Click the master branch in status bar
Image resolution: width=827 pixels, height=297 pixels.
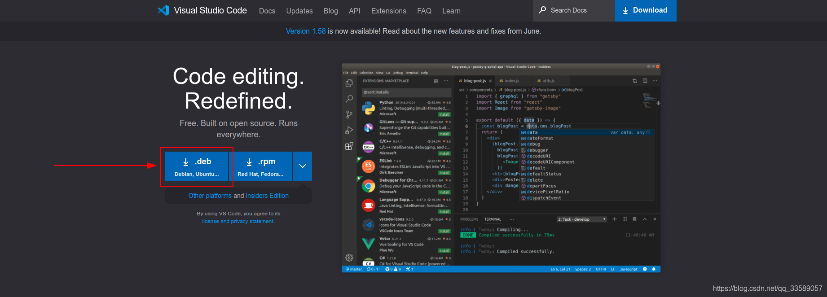(x=354, y=269)
